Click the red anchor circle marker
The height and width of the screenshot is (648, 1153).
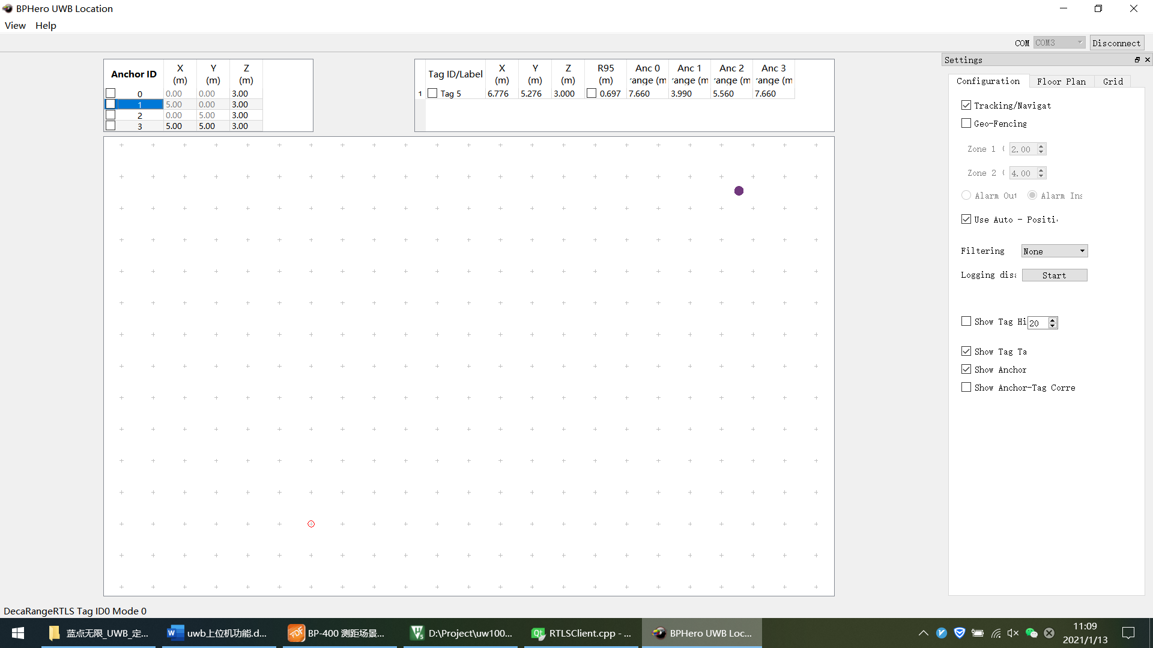coord(311,524)
